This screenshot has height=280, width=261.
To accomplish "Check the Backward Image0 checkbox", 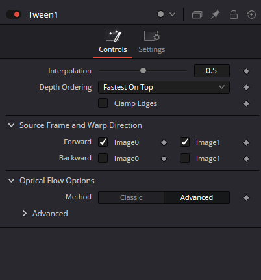I will (103, 159).
